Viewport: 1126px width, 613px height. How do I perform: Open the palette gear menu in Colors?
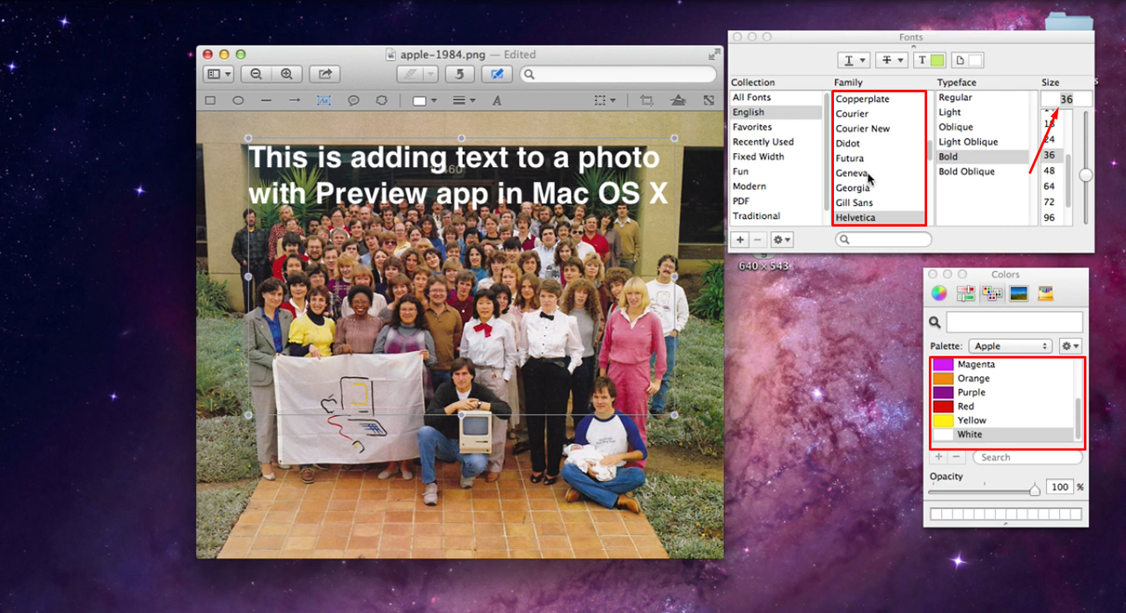tap(1071, 347)
